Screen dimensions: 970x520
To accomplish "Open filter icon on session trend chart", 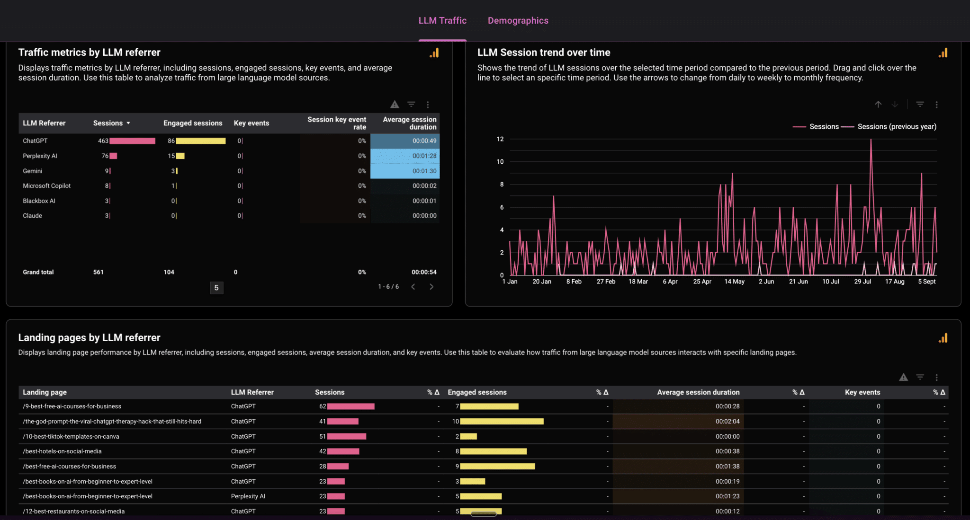I will [x=920, y=105].
